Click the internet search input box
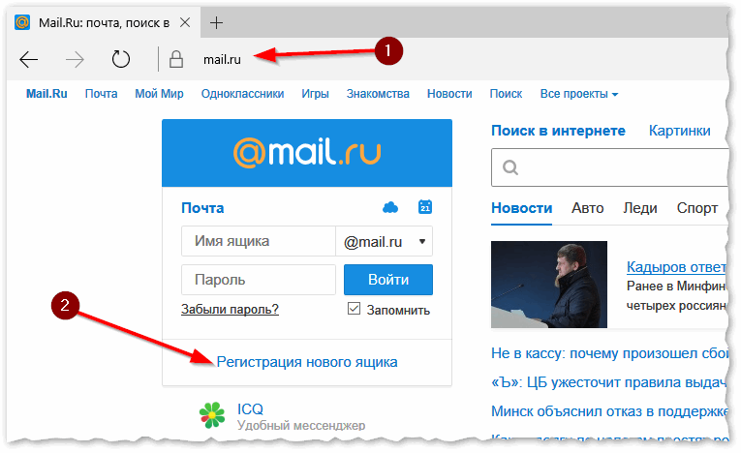 tap(609, 167)
